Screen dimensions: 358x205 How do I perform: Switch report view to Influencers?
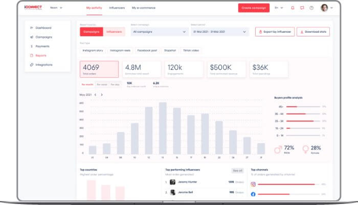pyautogui.click(x=114, y=32)
